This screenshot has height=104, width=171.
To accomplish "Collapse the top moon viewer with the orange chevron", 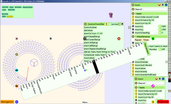I will [x=159, y=5].
